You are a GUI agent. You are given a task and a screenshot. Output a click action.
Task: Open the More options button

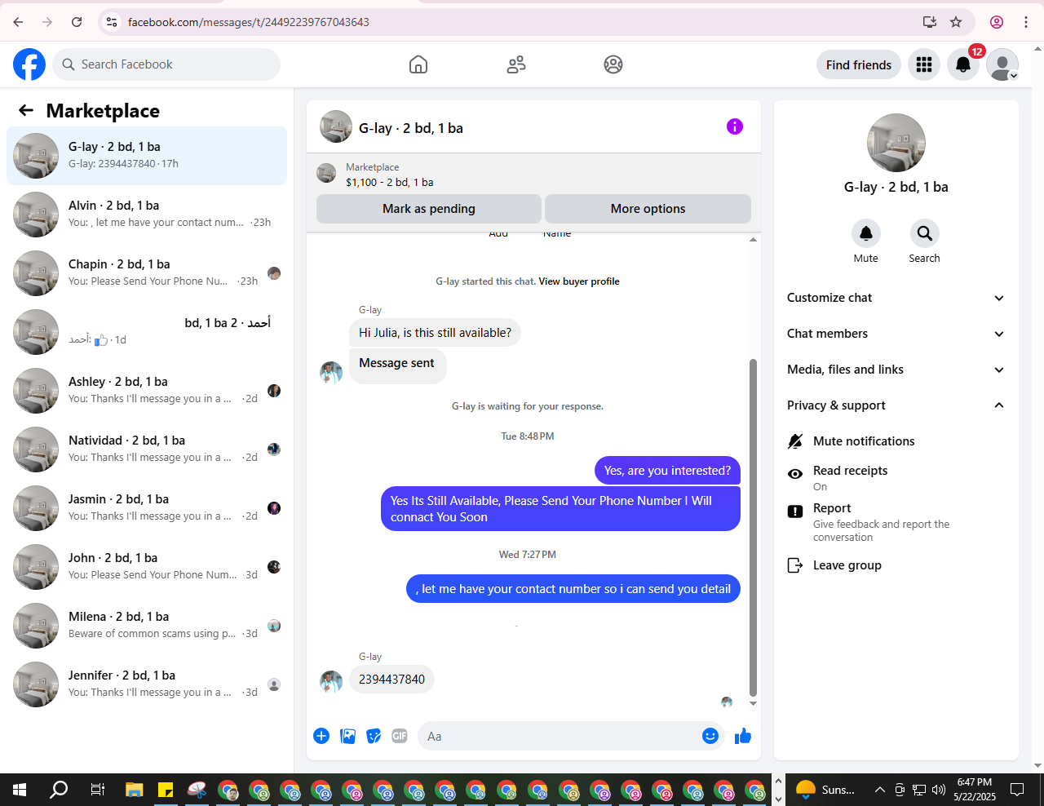click(x=648, y=209)
